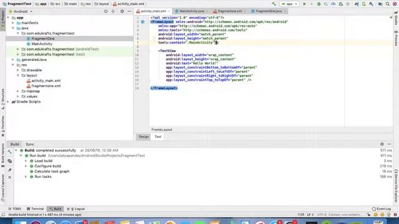The width and height of the screenshot is (399, 224).
Task: Open the Android view selector dropdown
Action: click(21, 11)
